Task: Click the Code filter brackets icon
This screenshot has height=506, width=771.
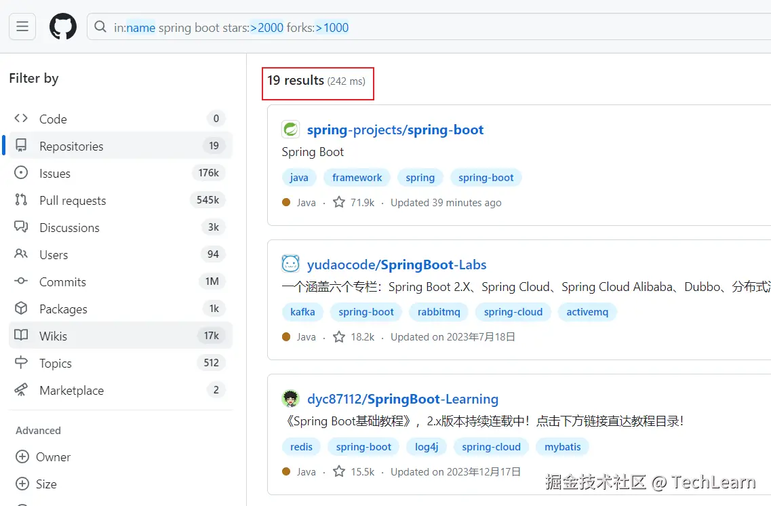Action: [21, 119]
